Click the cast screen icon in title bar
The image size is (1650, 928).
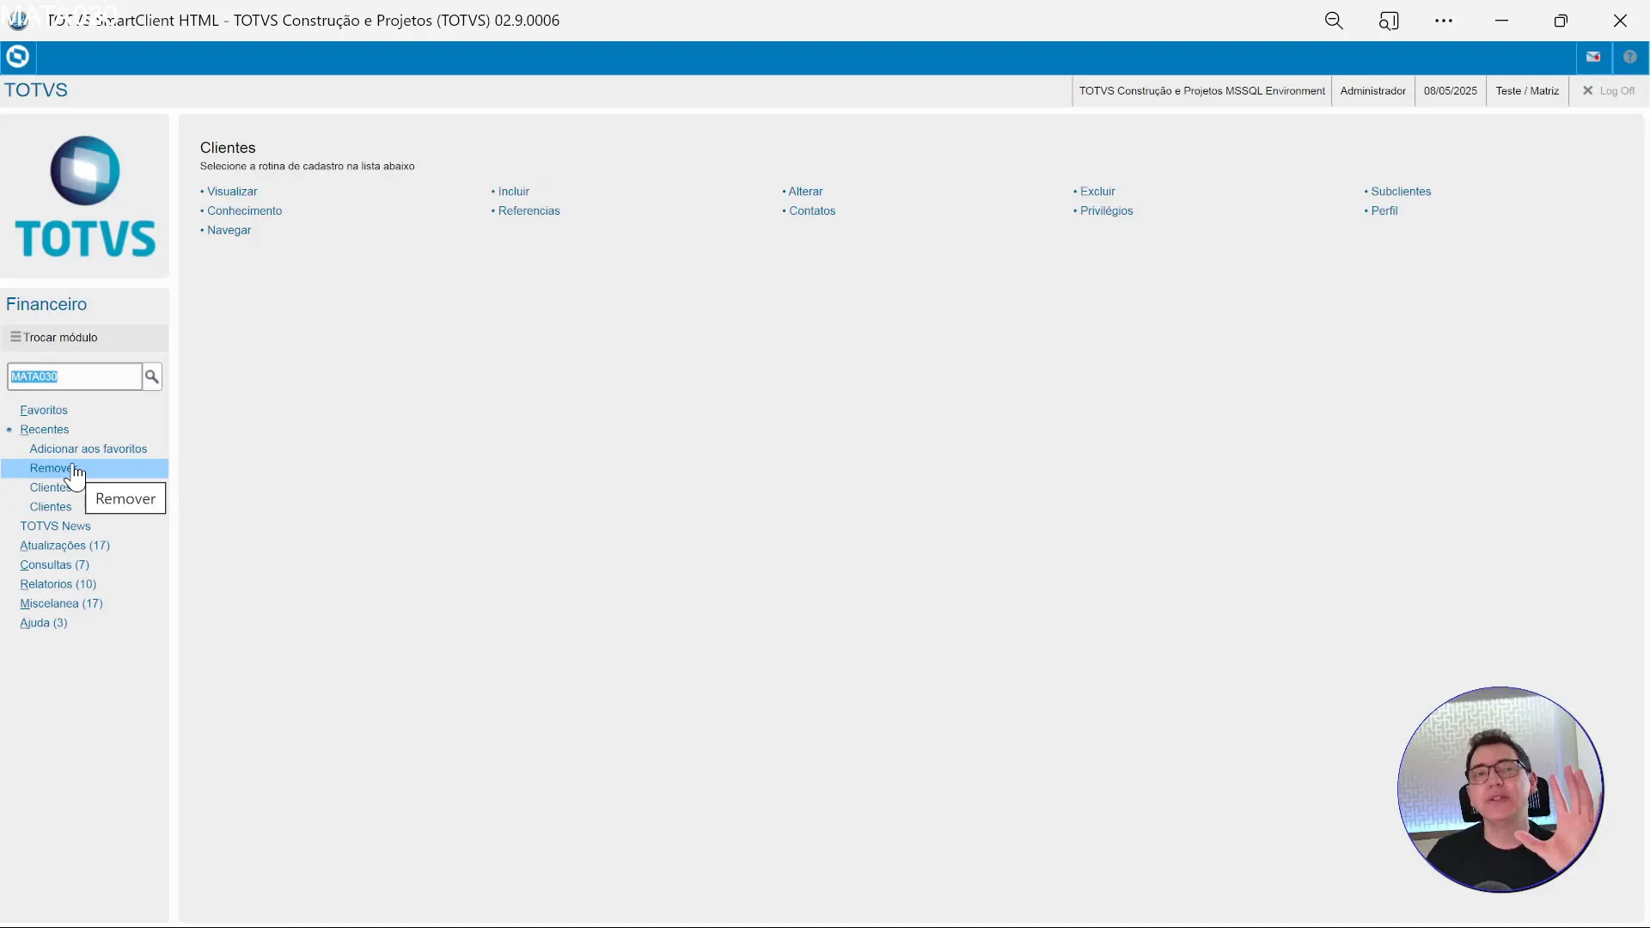pos(1389,21)
